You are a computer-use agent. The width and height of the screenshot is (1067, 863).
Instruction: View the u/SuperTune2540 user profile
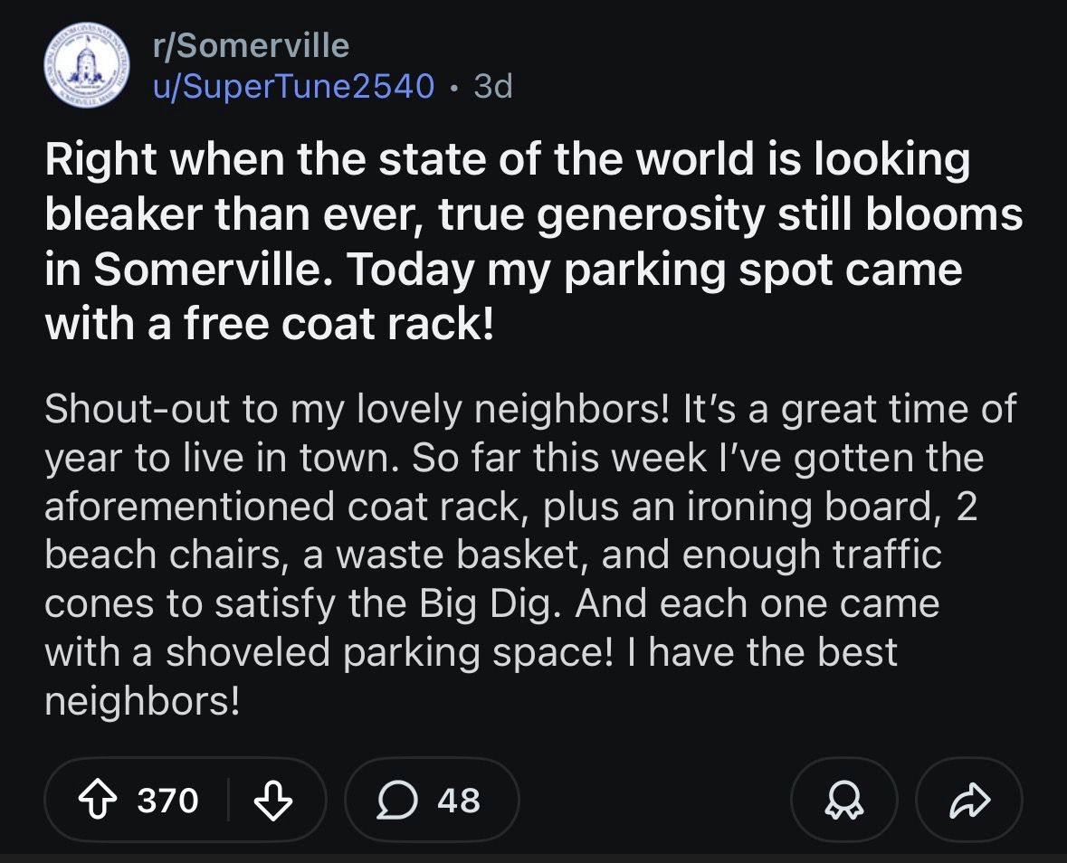293,86
